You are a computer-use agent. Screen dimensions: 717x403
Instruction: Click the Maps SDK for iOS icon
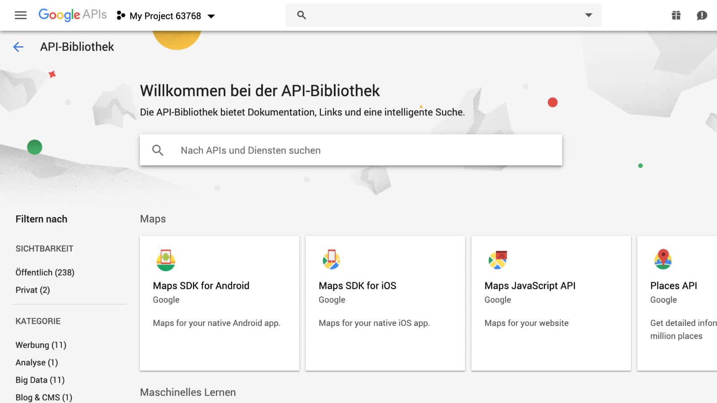click(332, 260)
